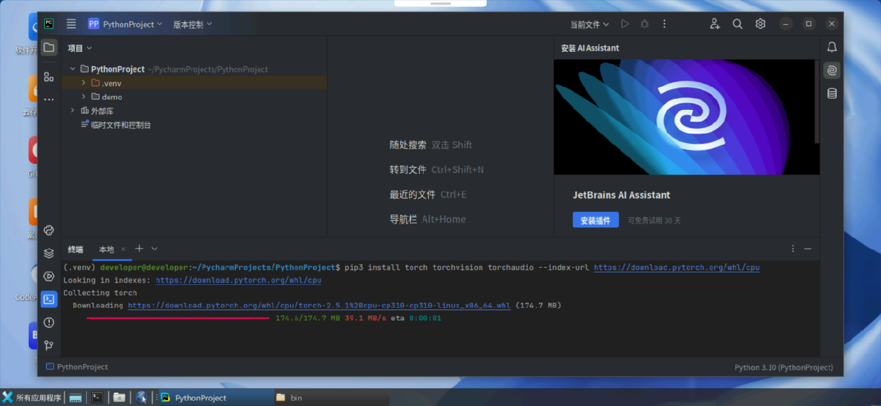
Task: Open Code With Me add-user icon
Action: point(715,24)
